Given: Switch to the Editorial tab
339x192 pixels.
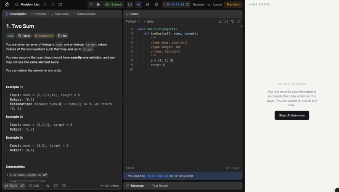Looking at the screenshot, I should point(38,14).
